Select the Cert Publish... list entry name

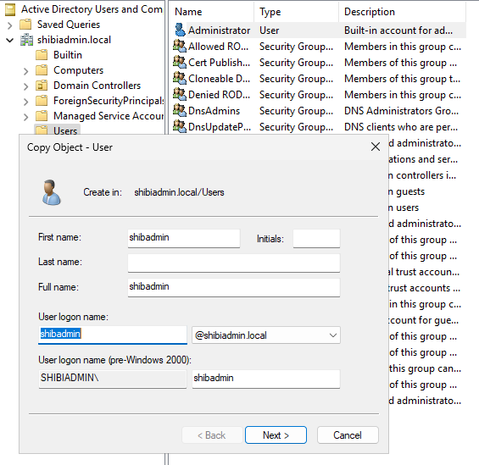coord(219,62)
